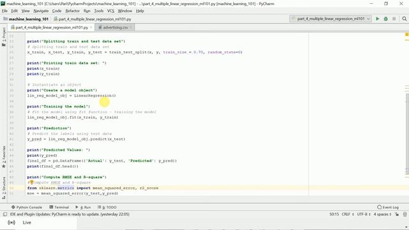Screen dimensions: 409x230
Task: Click the cursor position 50:15 indicator
Action: (x=334, y=215)
